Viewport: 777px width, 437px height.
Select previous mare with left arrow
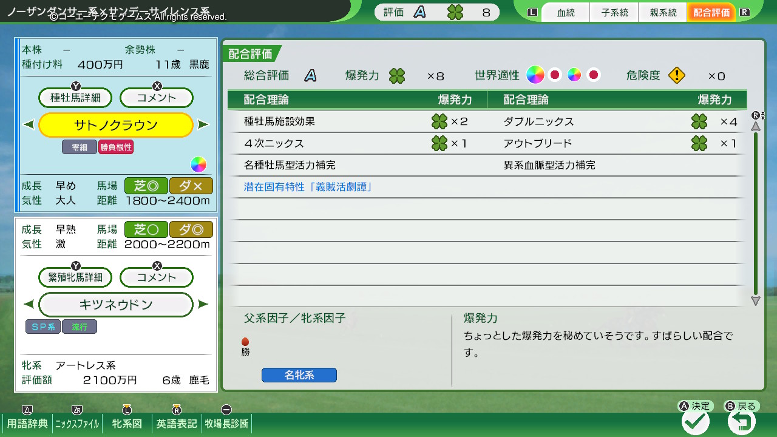[x=29, y=305]
